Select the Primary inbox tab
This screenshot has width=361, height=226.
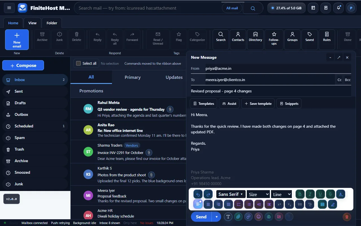click(x=133, y=77)
